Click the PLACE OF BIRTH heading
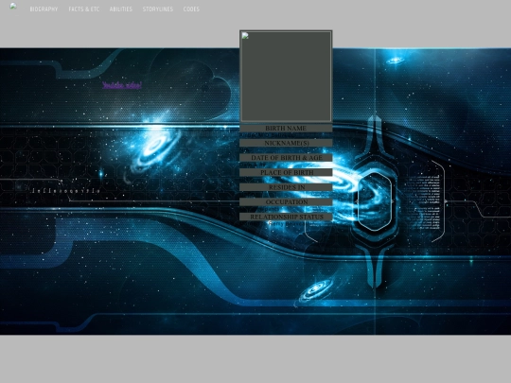511x383 pixels. (x=286, y=172)
